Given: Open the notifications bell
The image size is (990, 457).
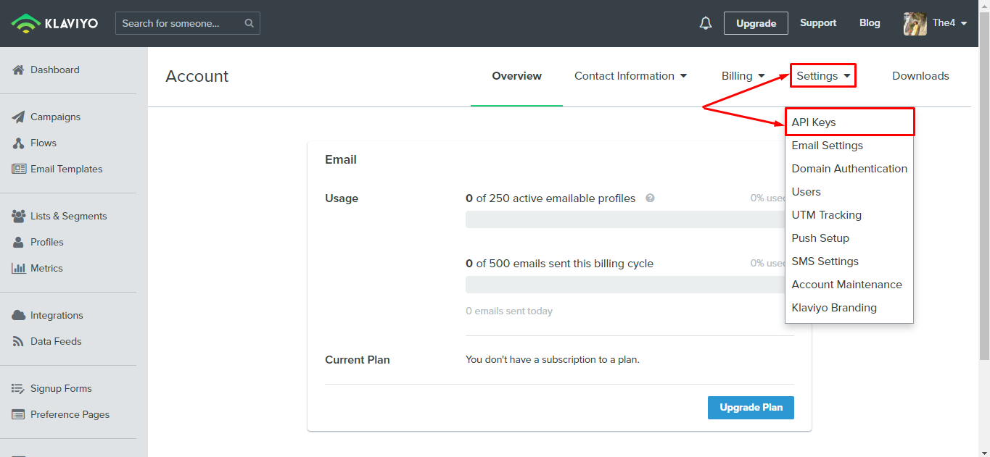Looking at the screenshot, I should click(706, 23).
